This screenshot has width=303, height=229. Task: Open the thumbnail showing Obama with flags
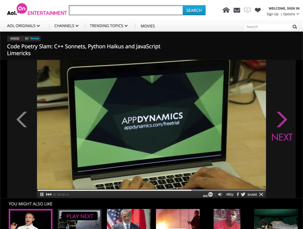coord(129,219)
